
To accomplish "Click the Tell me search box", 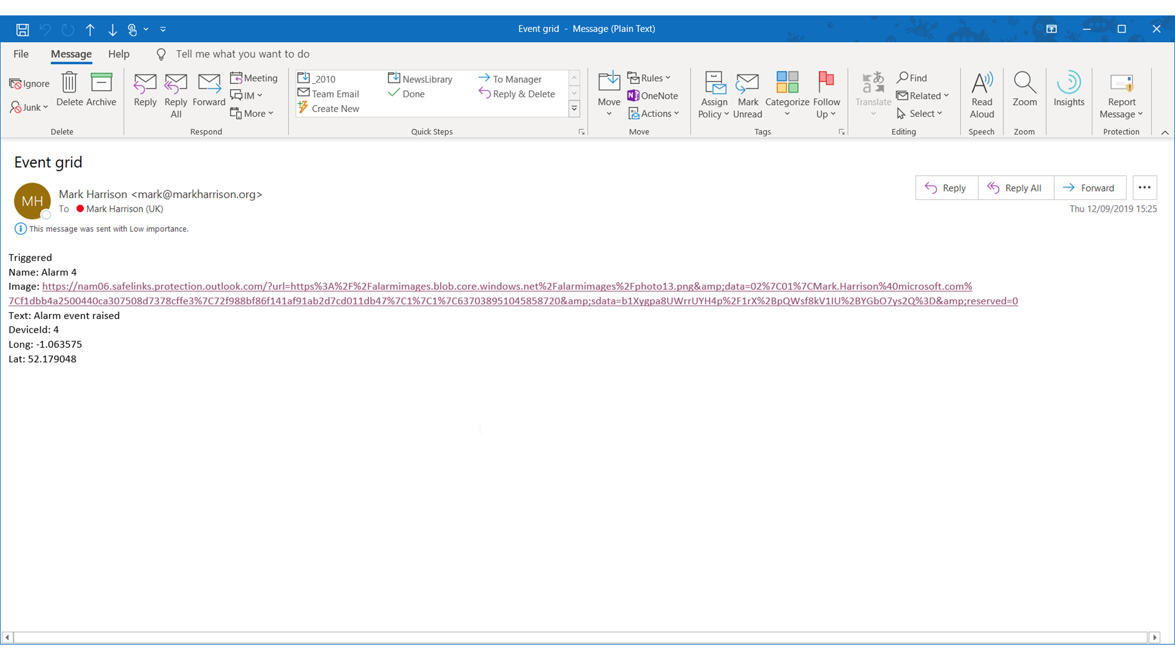I will click(x=243, y=54).
